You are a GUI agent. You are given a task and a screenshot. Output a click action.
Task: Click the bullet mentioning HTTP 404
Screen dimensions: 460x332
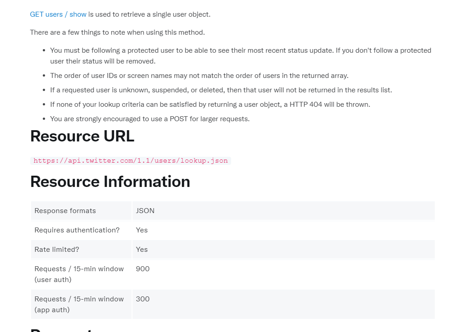[x=210, y=105]
